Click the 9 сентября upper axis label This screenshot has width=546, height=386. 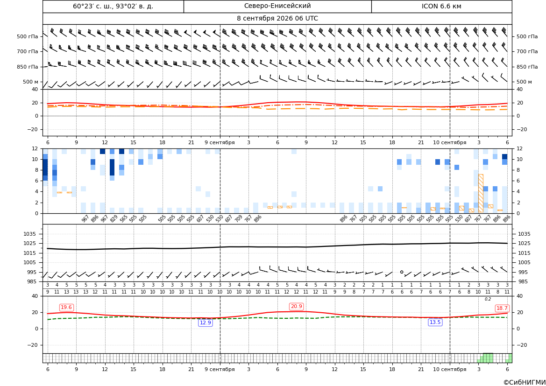tap(220, 142)
